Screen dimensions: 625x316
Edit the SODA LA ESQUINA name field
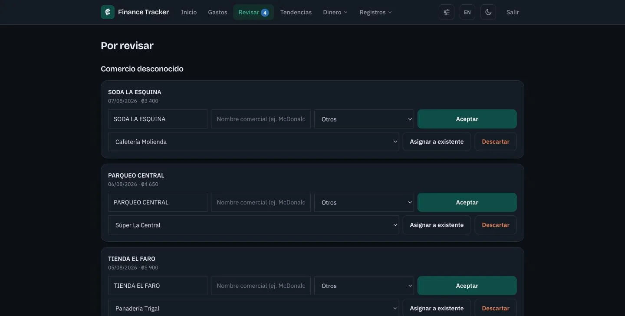coord(158,119)
